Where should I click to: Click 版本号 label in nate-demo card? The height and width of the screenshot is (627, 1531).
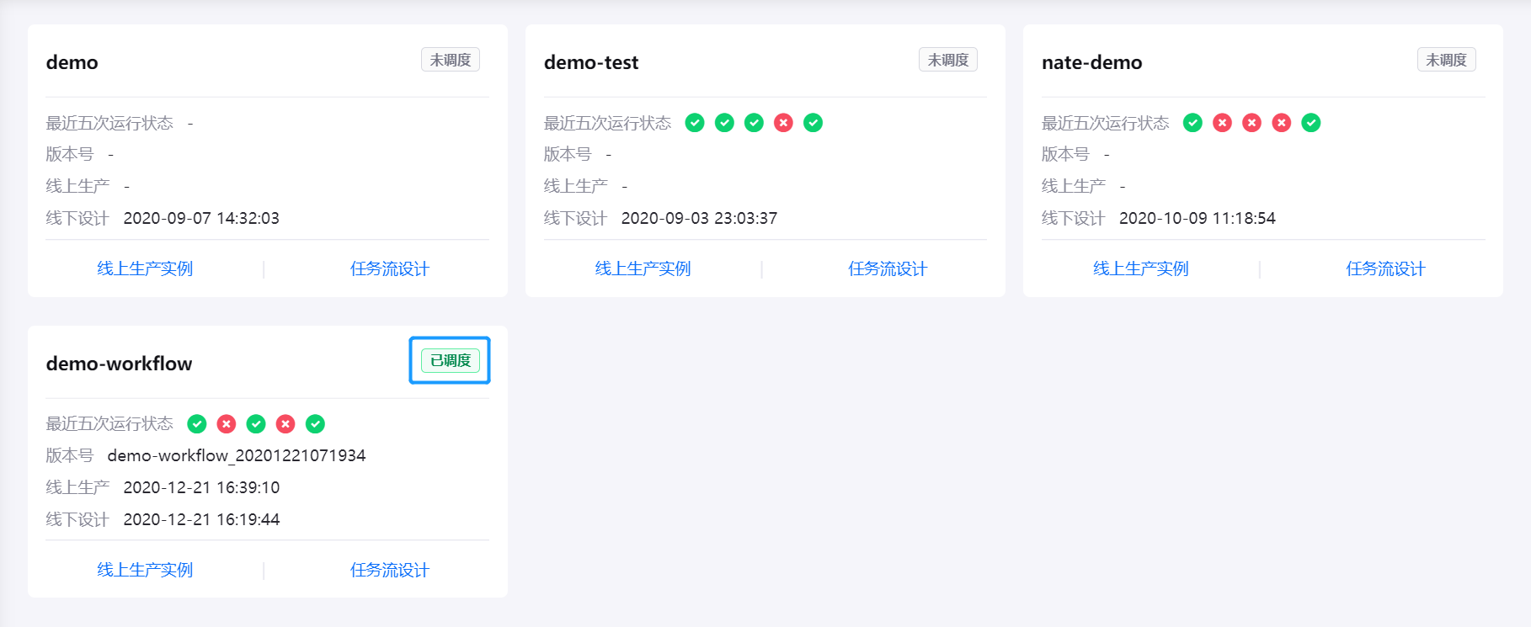[1065, 154]
